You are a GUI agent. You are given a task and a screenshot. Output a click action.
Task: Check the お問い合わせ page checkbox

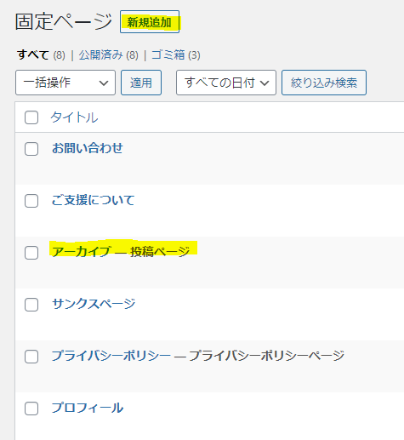tap(31, 149)
